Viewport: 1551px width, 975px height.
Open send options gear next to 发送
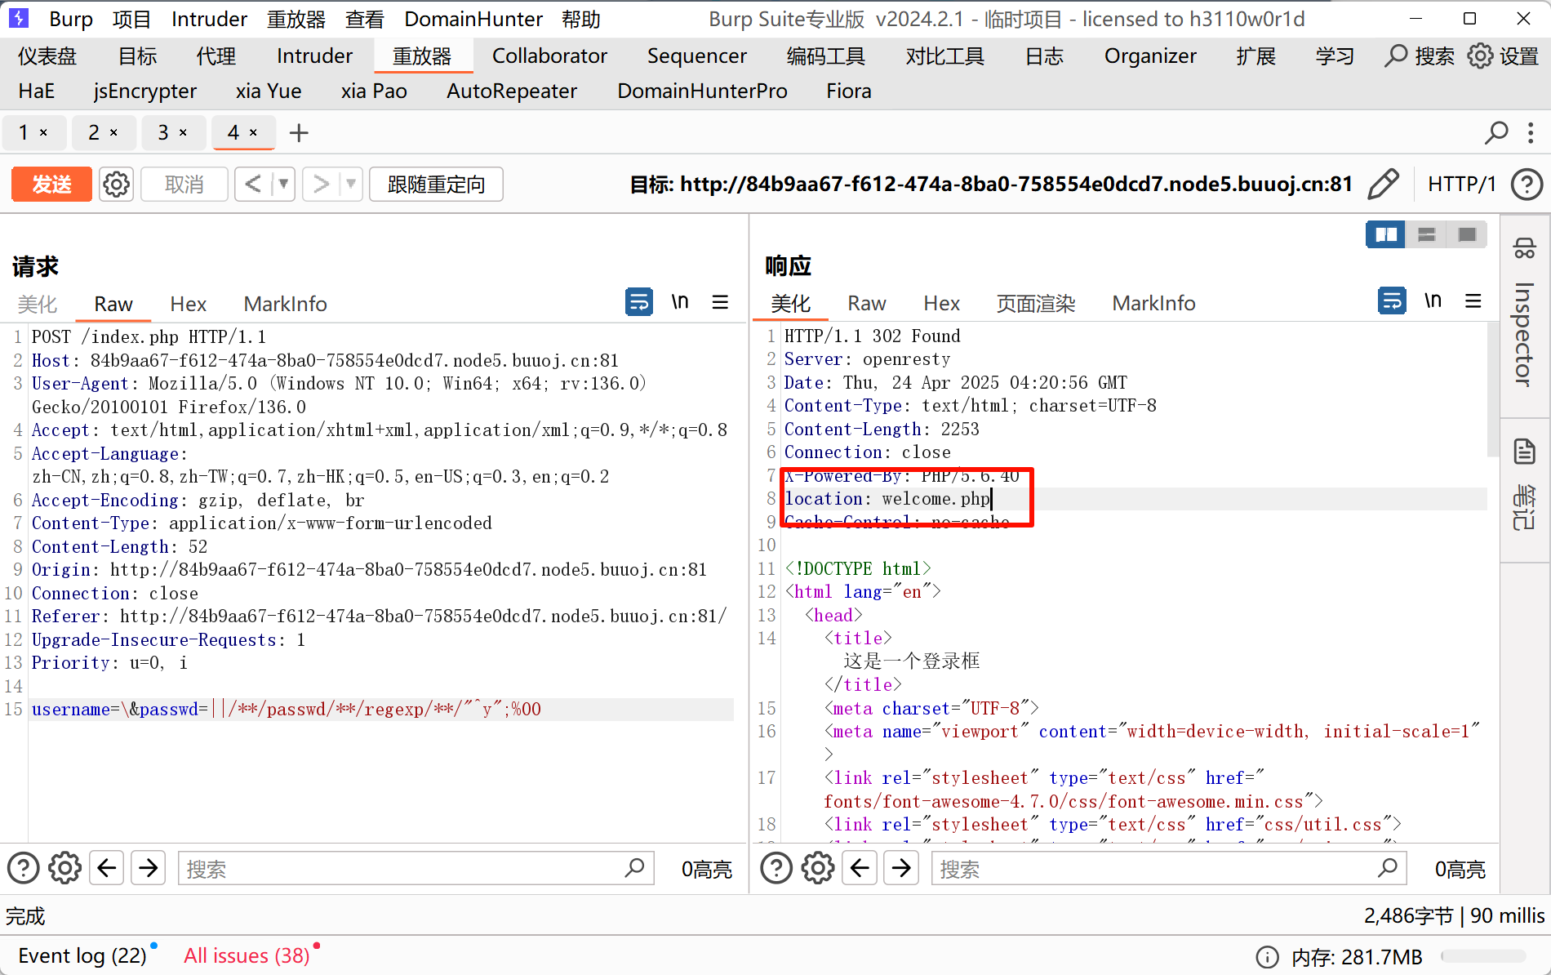coord(116,185)
